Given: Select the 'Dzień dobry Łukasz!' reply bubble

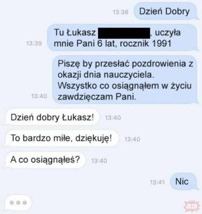Looking at the screenshot, I should tap(52, 117).
